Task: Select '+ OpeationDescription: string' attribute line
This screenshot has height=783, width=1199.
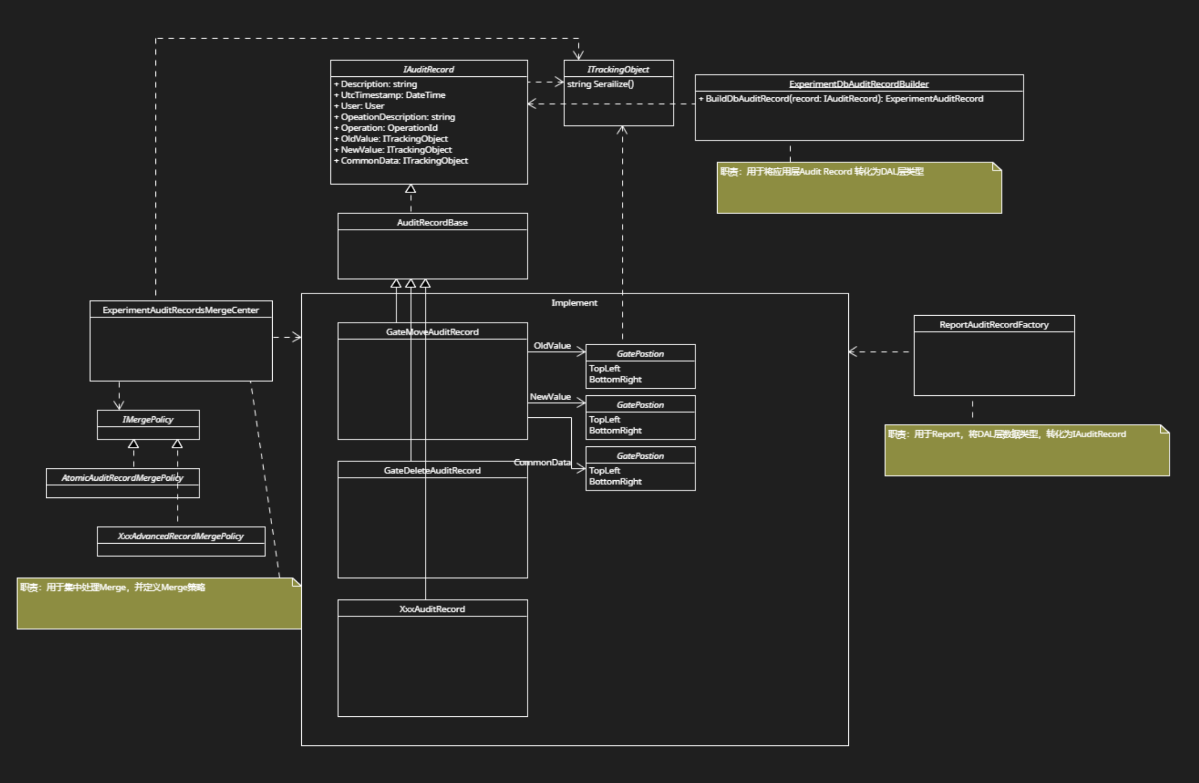Action: 394,117
